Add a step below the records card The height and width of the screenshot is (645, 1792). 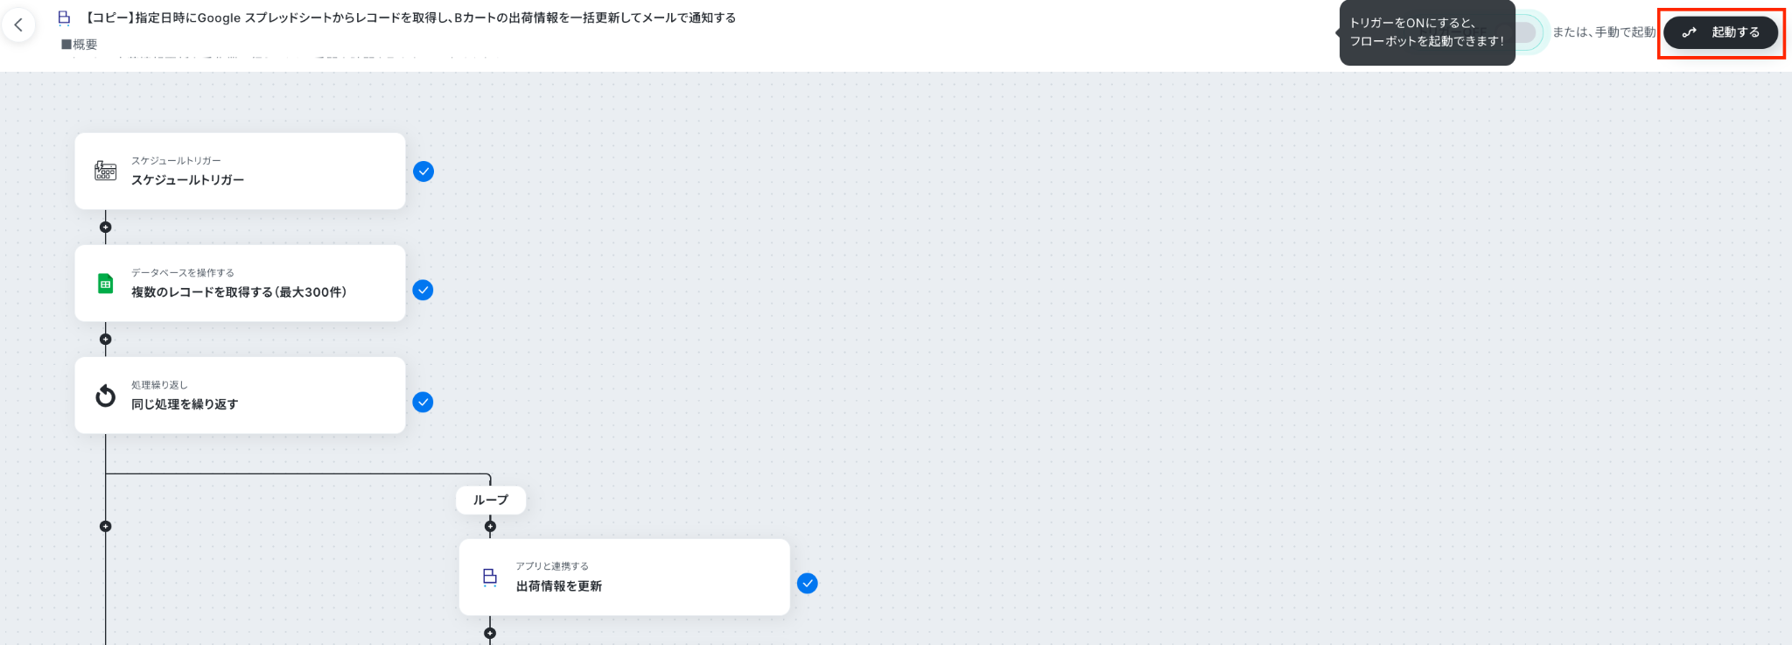coord(106,339)
